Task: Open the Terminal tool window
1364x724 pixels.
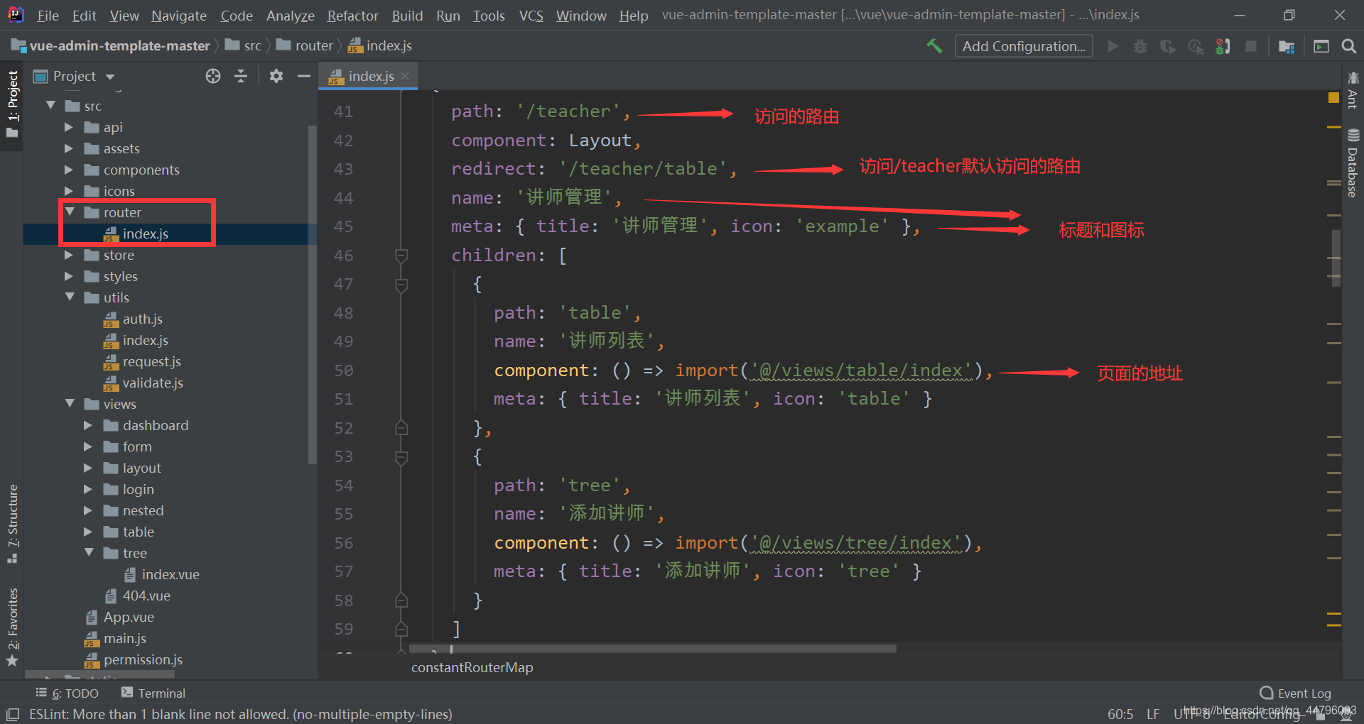Action: pos(153,693)
